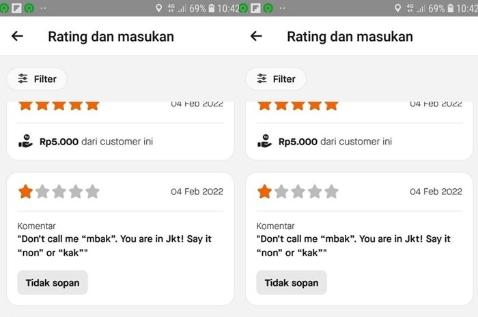
Task: Click the Rp5.000 tip hand icon on the left
Action: (x=25, y=142)
